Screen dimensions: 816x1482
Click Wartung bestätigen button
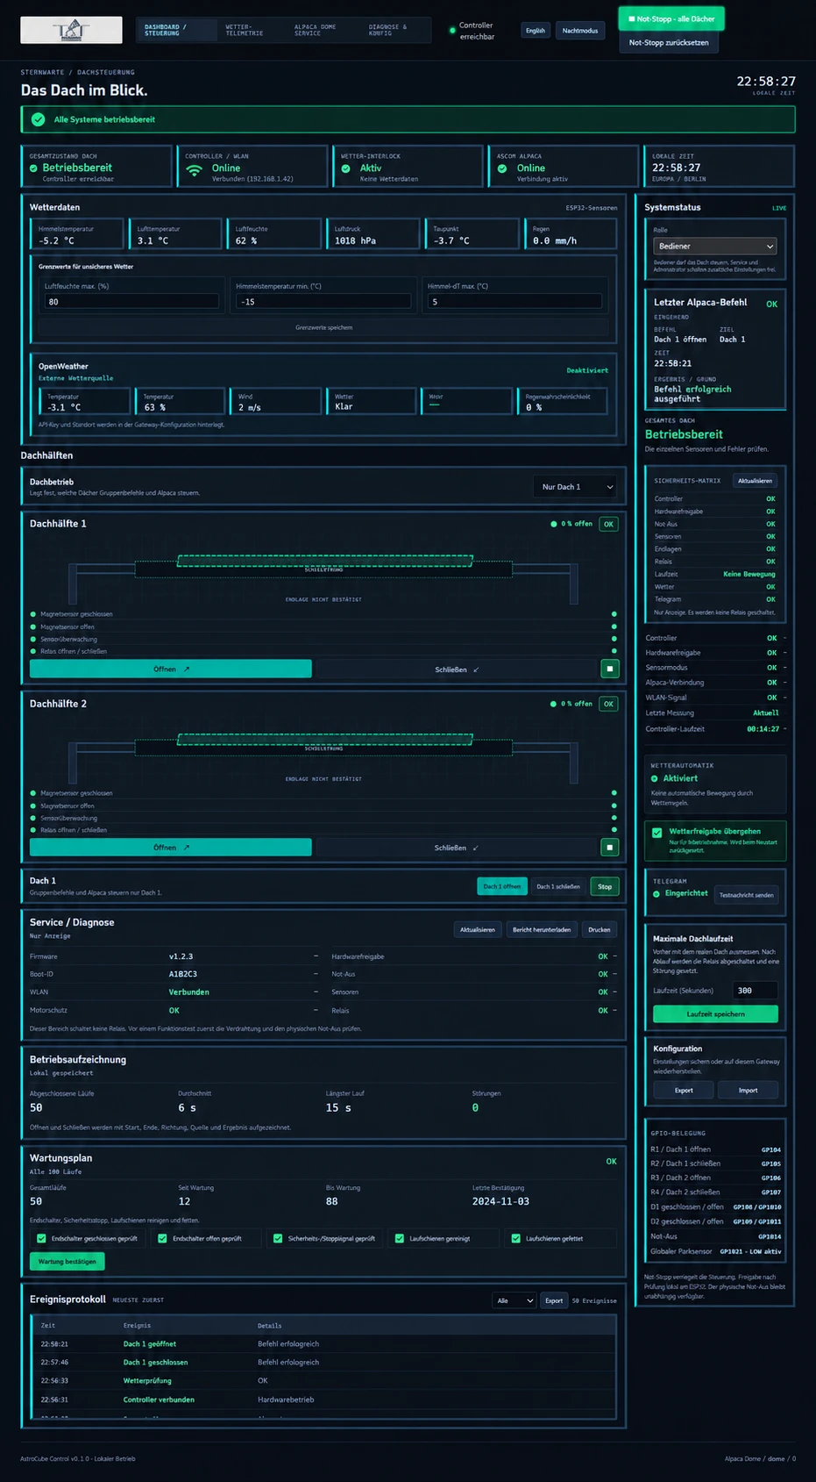(x=67, y=1262)
